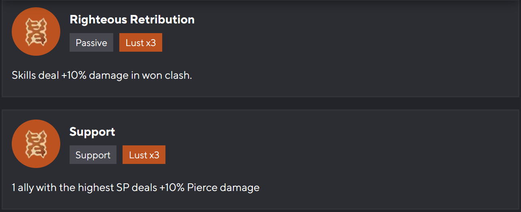Select the gray Support type tag
521x212 pixels.
coord(93,155)
